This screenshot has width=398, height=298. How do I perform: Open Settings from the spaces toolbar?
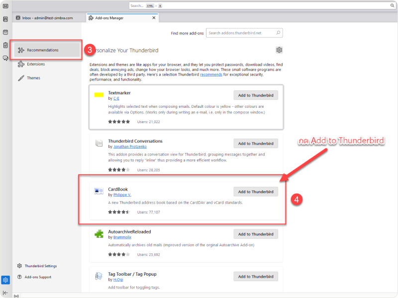pyautogui.click(x=5, y=280)
